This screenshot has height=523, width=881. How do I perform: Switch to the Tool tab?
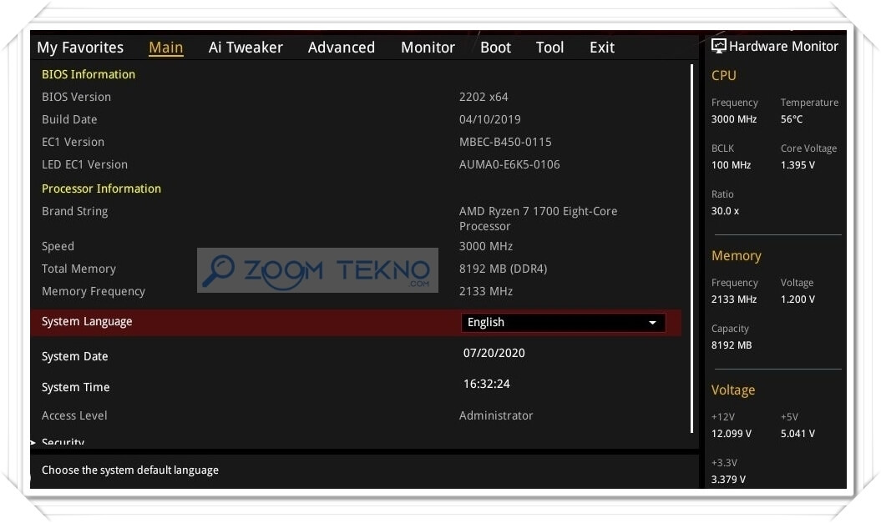[x=549, y=48]
